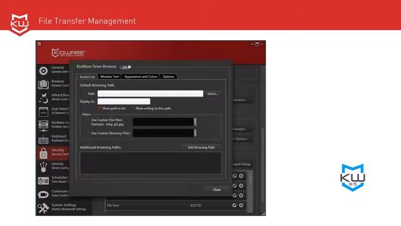Switch to the Window Text tab
Screen dimensions: 401x226
[110, 77]
